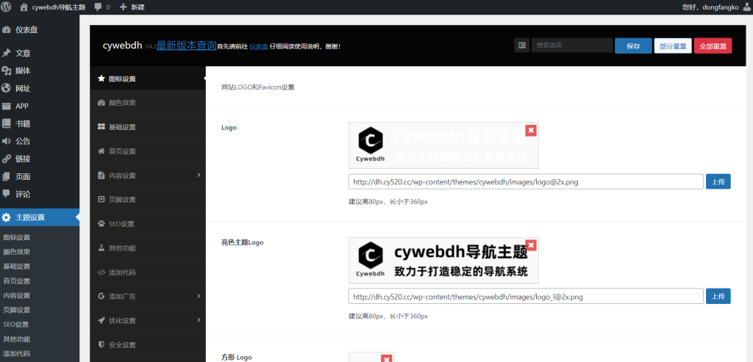Open 图标设置 submenu item under 主题设置
The width and height of the screenshot is (753, 362).
(17, 237)
